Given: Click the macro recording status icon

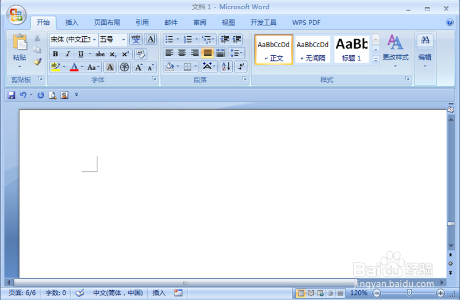Looking at the screenshot, I should coord(178,293).
